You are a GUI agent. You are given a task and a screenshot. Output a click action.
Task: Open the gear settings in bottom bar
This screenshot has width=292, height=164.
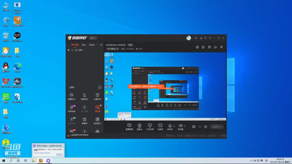pos(205,126)
